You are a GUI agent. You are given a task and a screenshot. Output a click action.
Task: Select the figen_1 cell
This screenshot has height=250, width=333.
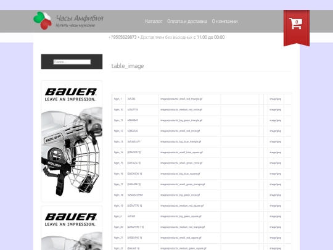pos(118,99)
